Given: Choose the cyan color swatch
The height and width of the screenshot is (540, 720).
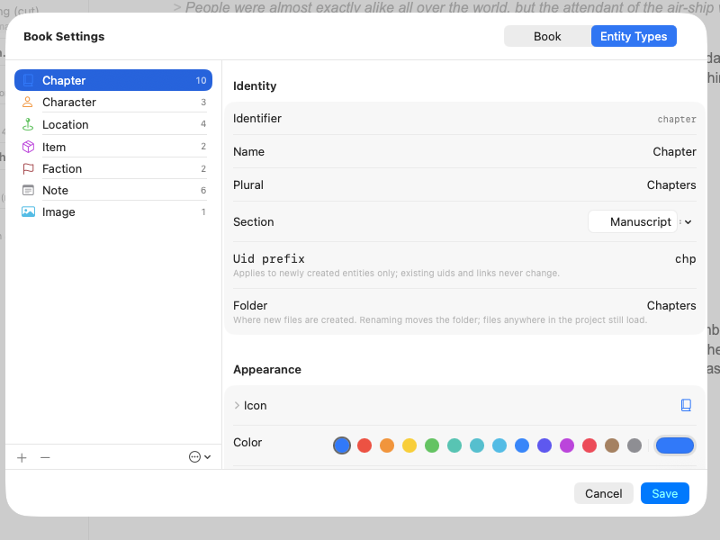Looking at the screenshot, I should (499, 445).
